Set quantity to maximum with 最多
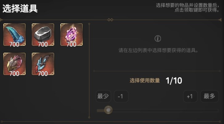This screenshot has height=124, width=224. coord(210,96)
